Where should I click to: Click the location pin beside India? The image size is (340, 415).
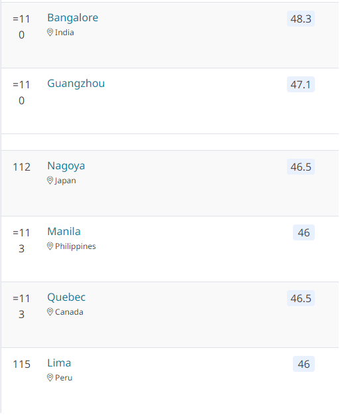[50, 33]
